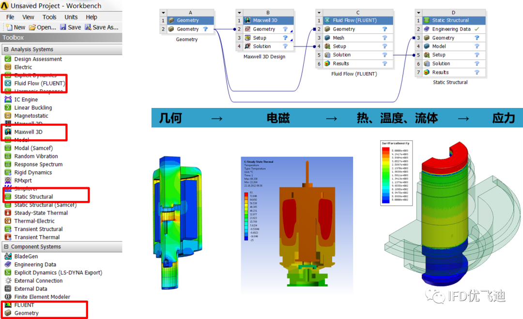Open dropdown arrow of system B
This screenshot has width=523, height=319.
[x=239, y=13]
